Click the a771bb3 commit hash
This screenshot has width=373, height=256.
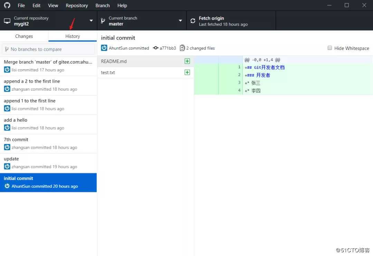click(168, 48)
